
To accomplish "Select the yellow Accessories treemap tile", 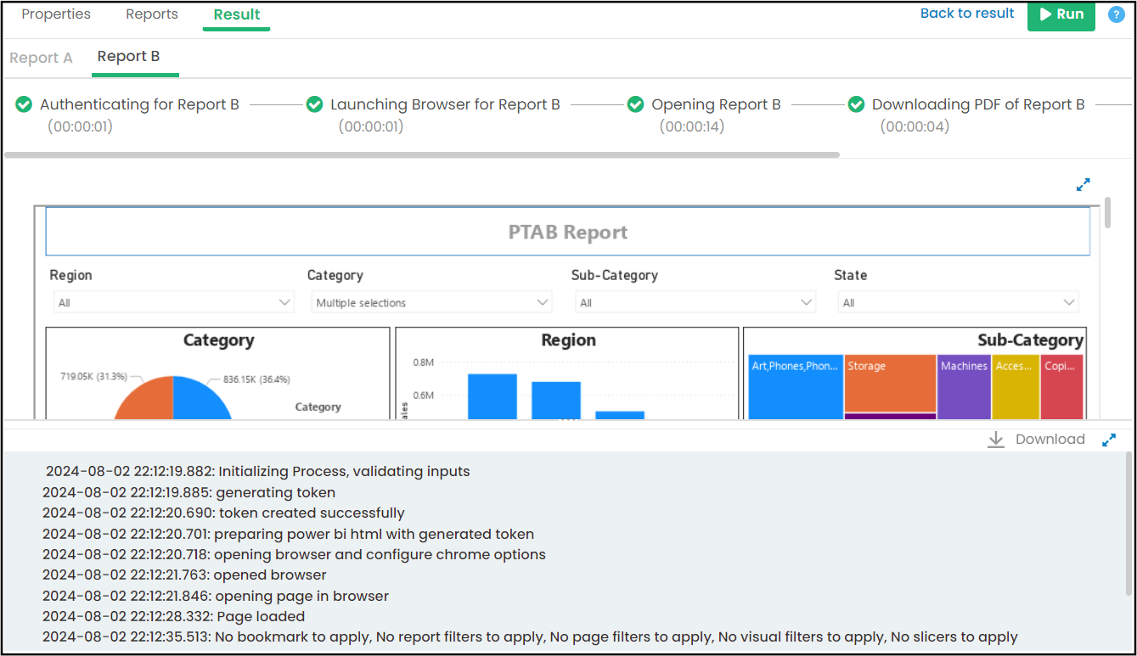I will (1016, 387).
